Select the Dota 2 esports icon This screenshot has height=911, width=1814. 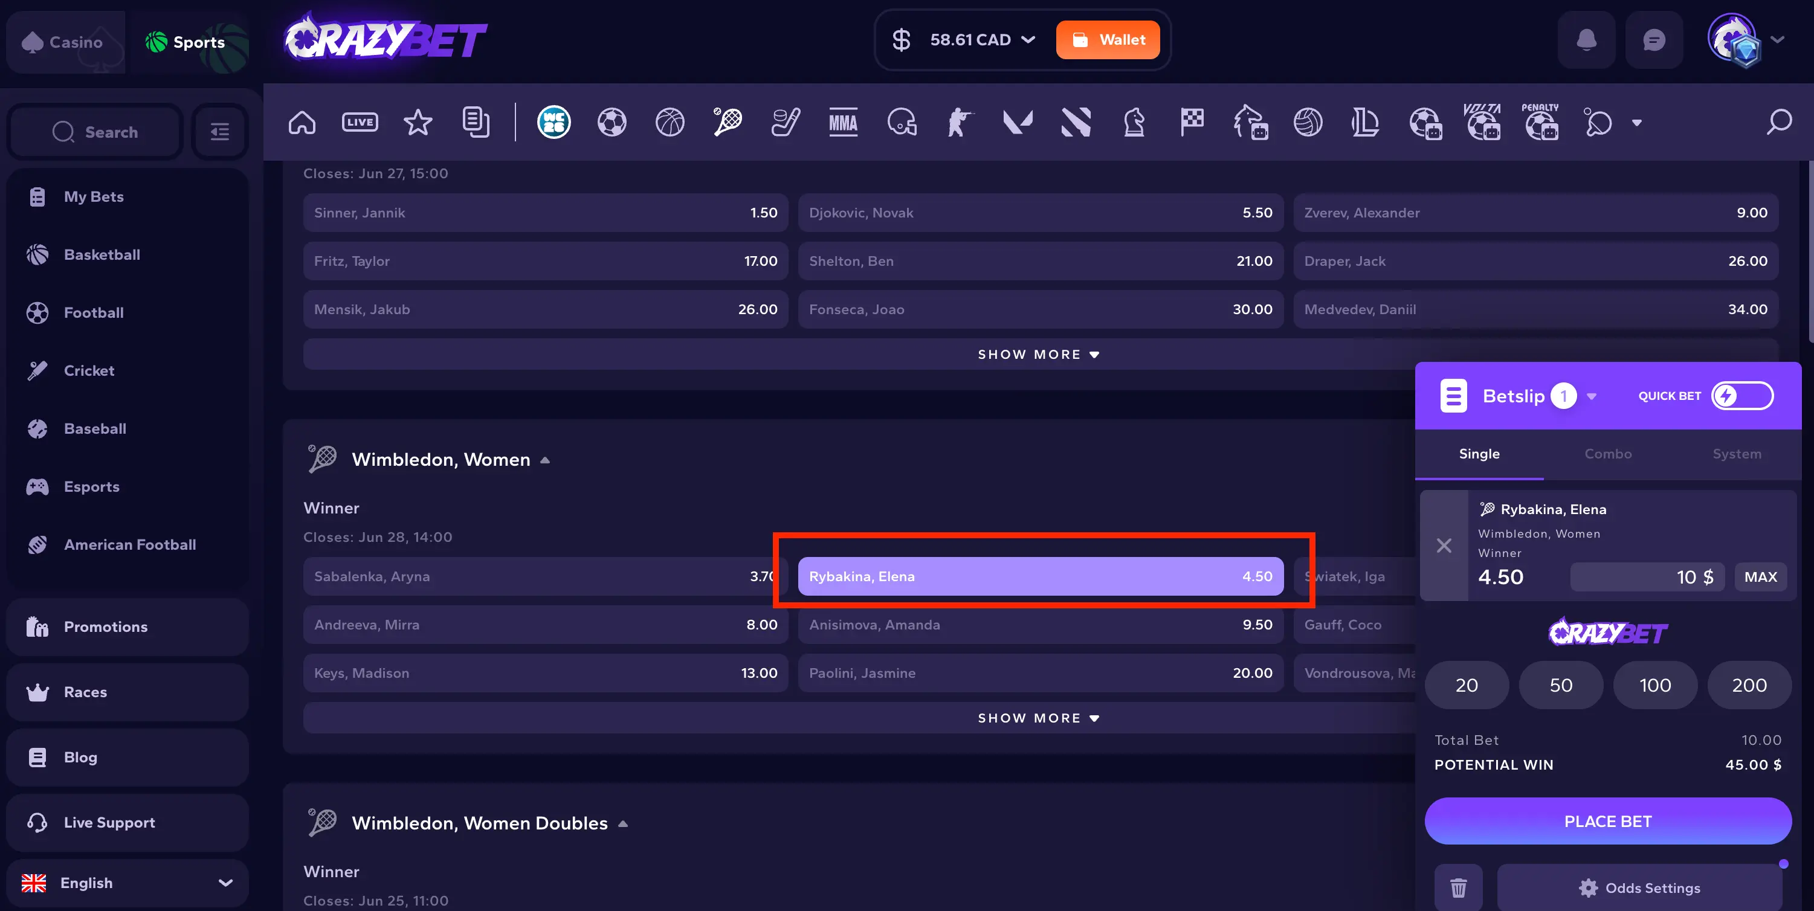[1076, 123]
